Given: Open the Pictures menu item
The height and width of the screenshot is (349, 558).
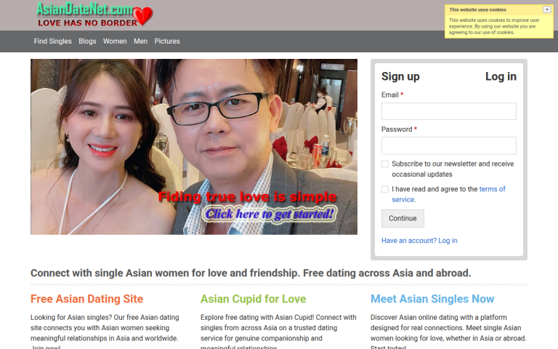Looking at the screenshot, I should [x=167, y=41].
